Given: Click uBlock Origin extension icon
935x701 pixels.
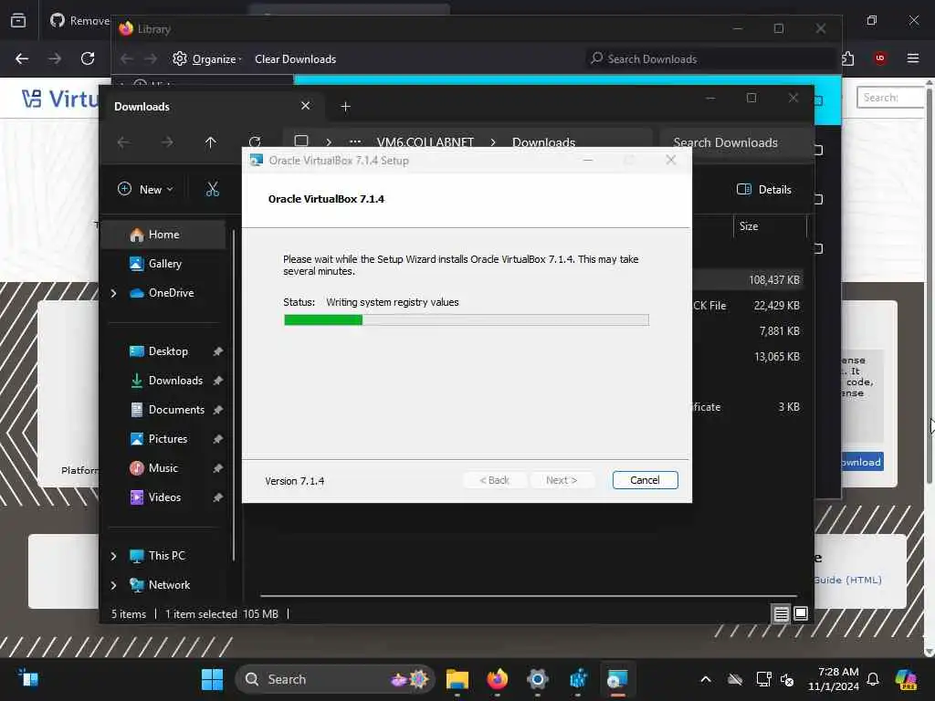Looking at the screenshot, I should (x=879, y=58).
